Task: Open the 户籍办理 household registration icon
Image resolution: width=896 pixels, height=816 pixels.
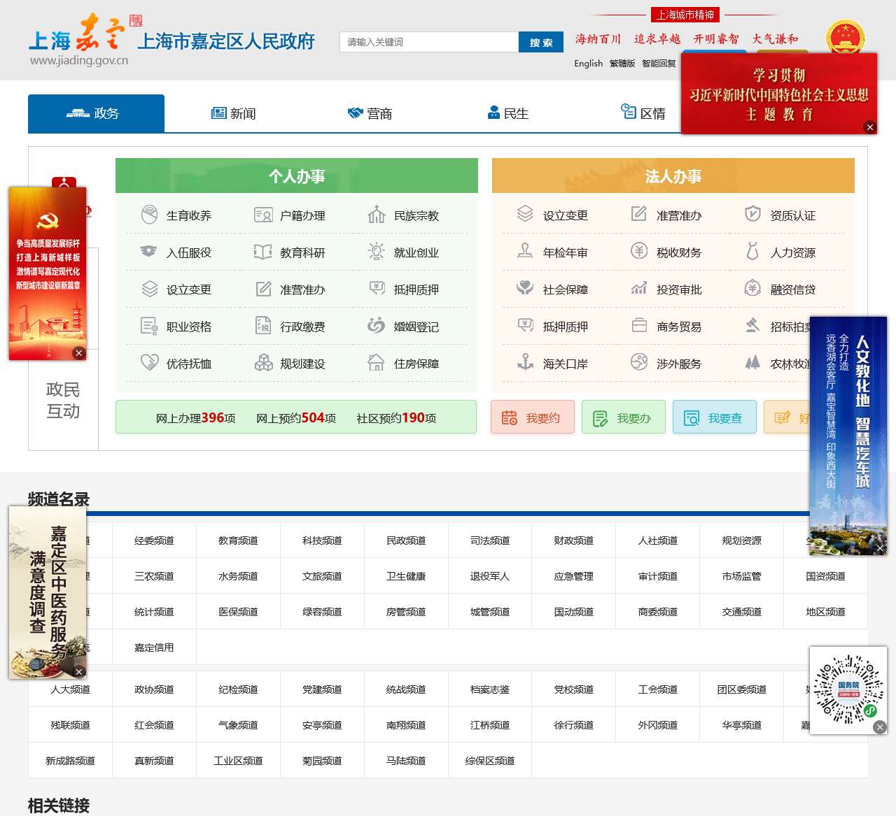Action: click(263, 215)
